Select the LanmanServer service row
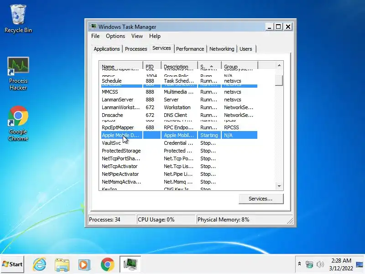 point(179,100)
